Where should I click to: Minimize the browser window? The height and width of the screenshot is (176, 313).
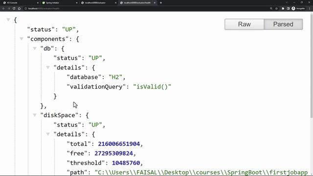[294, 2]
